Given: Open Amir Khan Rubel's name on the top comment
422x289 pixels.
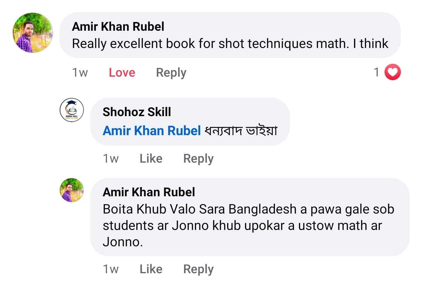Looking at the screenshot, I should tap(118, 27).
